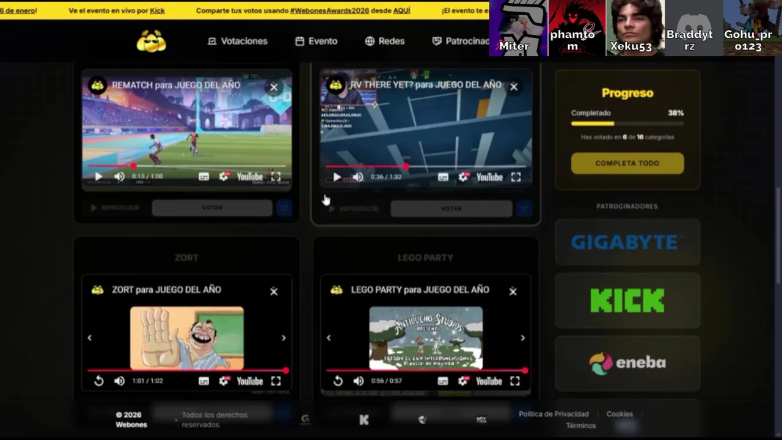The width and height of the screenshot is (782, 440).
Task: Open settings gear on ZORT video
Action: 224,381
